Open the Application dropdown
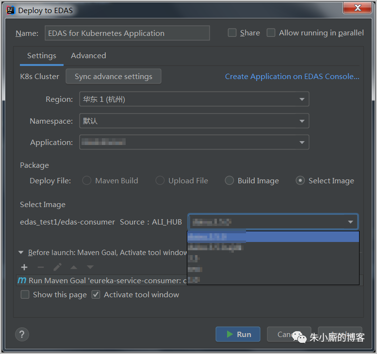Screen dimensions: 377x354 [194, 142]
